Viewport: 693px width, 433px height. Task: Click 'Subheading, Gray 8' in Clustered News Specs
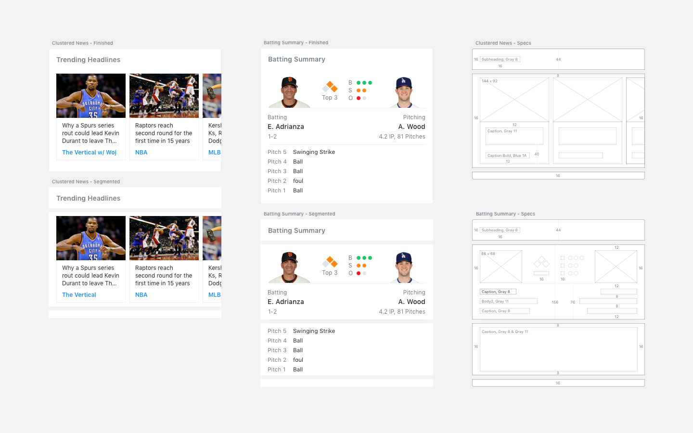pyautogui.click(x=500, y=59)
